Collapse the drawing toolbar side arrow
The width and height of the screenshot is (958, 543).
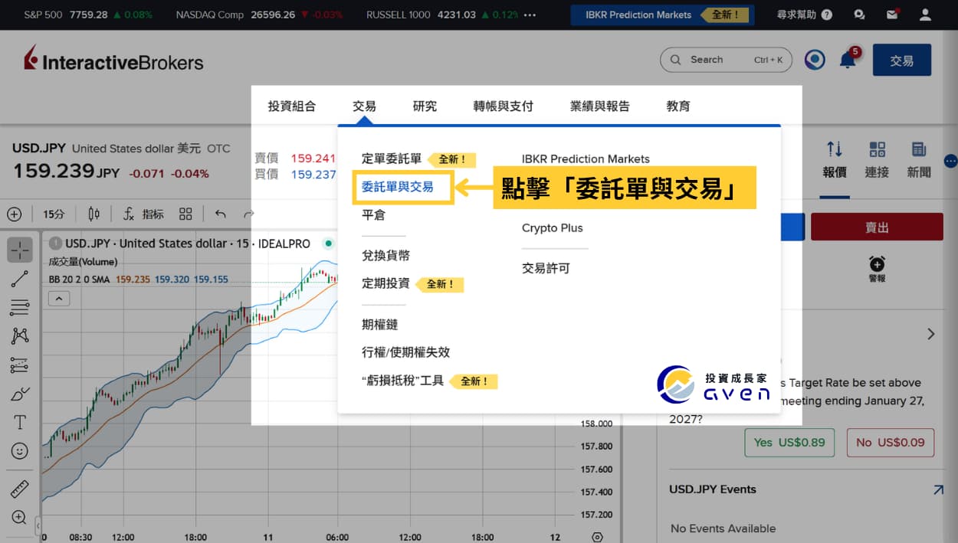38,525
